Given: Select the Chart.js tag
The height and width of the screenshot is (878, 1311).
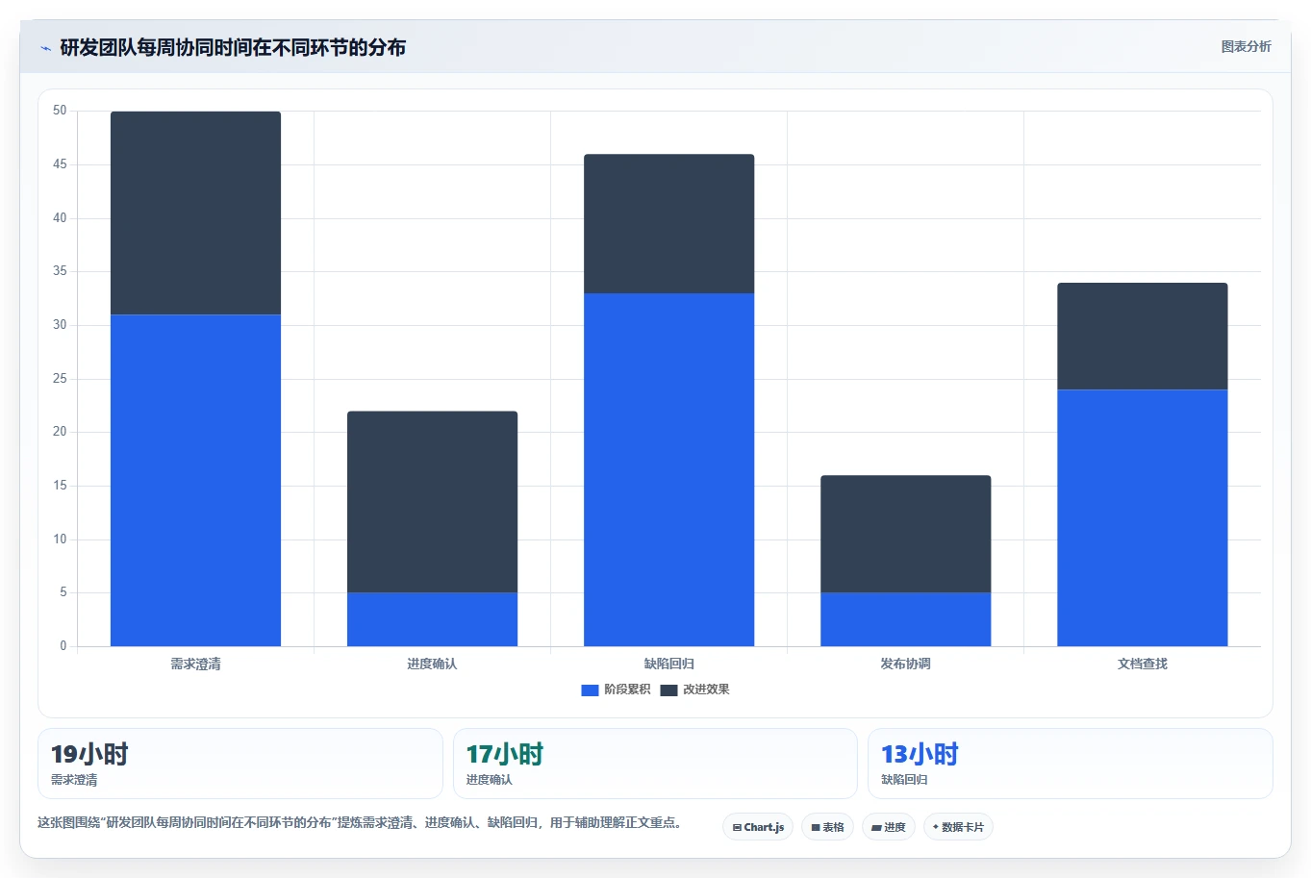Looking at the screenshot, I should pyautogui.click(x=758, y=827).
